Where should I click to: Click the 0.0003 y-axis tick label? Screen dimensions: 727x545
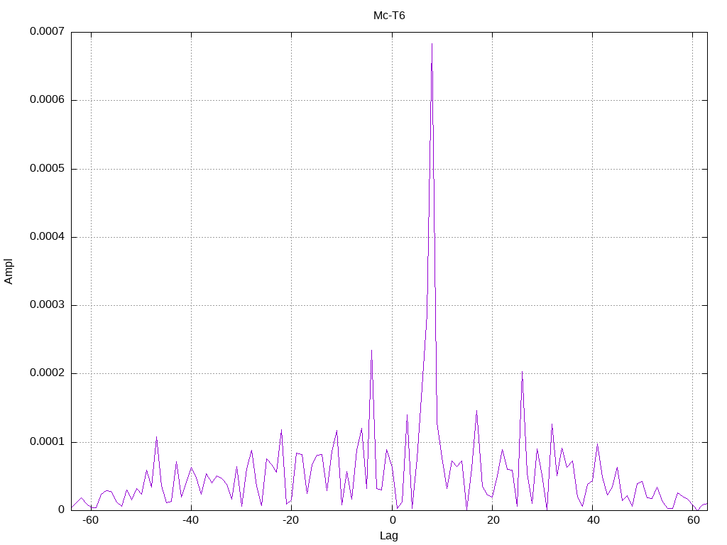pyautogui.click(x=47, y=305)
